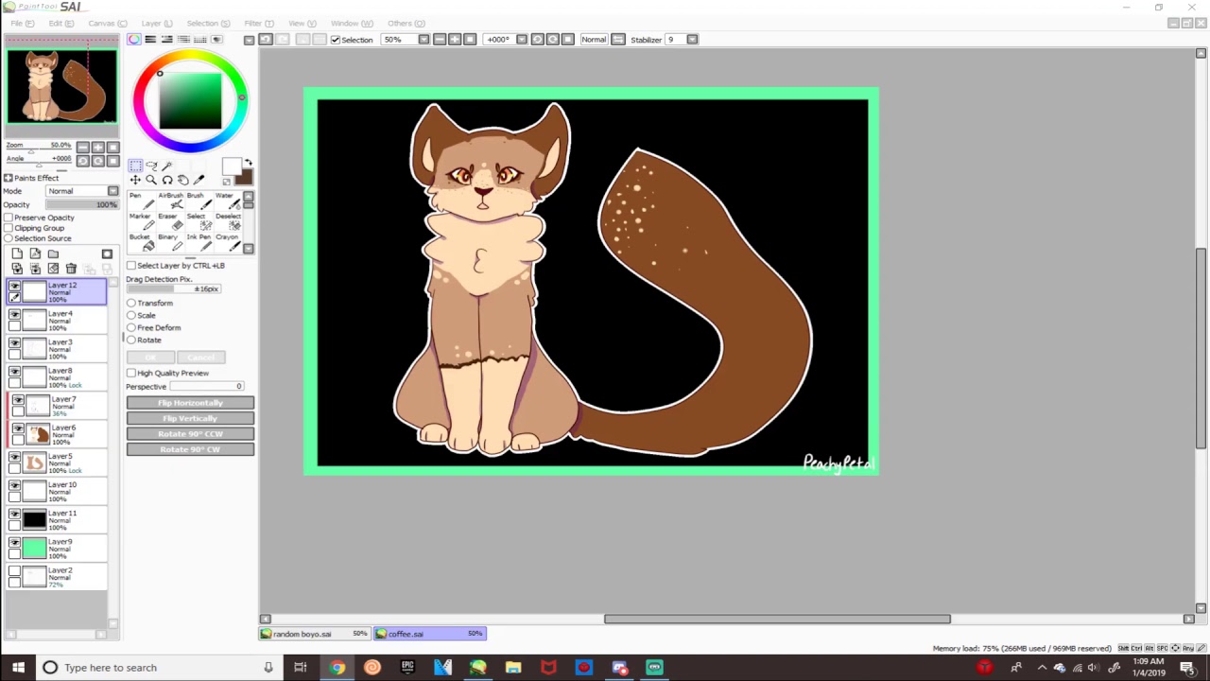This screenshot has height=681, width=1210.
Task: Select the AirBrush tool
Action: coord(171,201)
